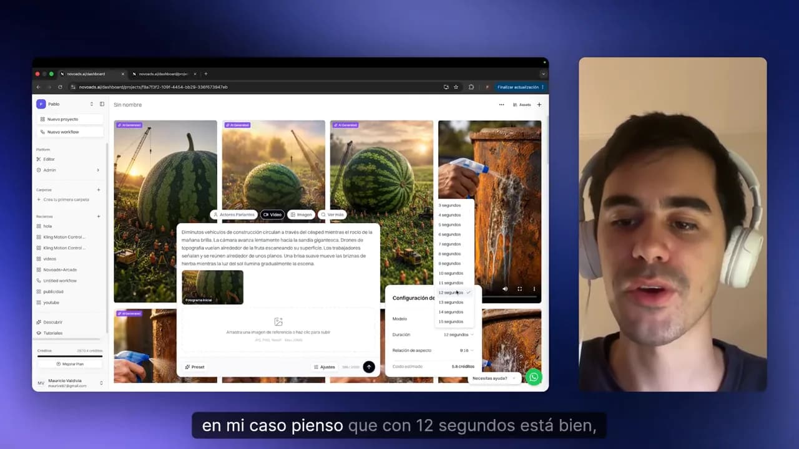The height and width of the screenshot is (449, 799).
Task: Select the Video generation mode
Action: point(273,215)
